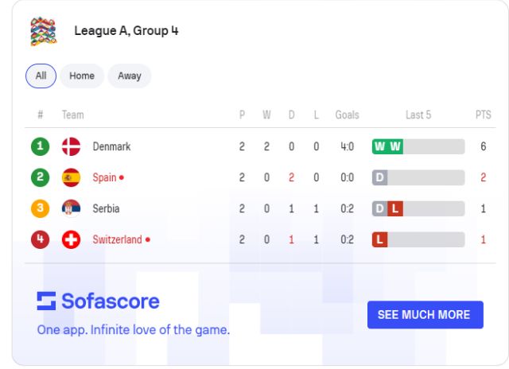Click the Spain flag icon

click(72, 177)
